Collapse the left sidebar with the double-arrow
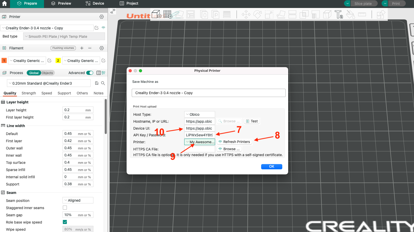Screen dimensions: 414x232 tap(113, 11)
